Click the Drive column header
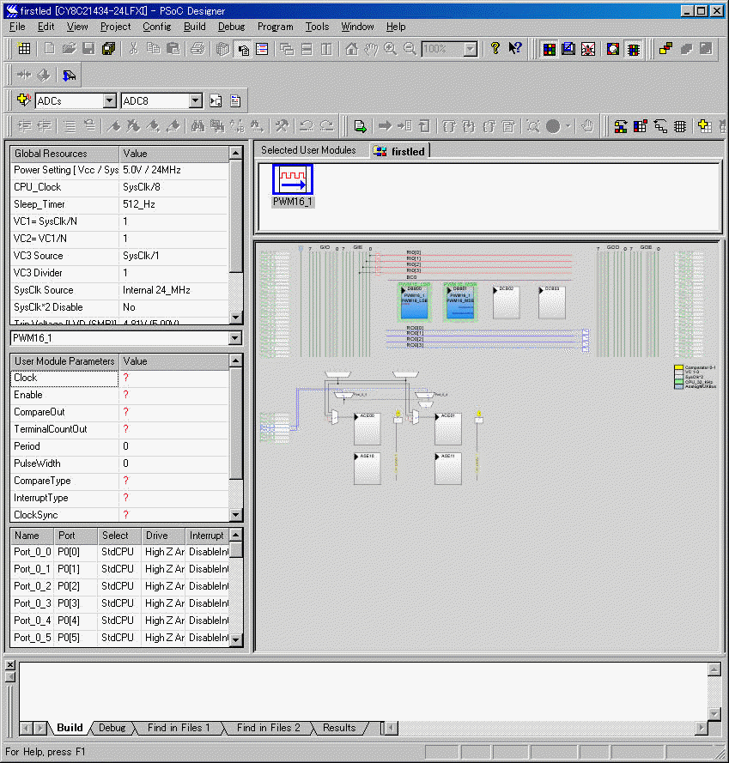 pyautogui.click(x=163, y=536)
